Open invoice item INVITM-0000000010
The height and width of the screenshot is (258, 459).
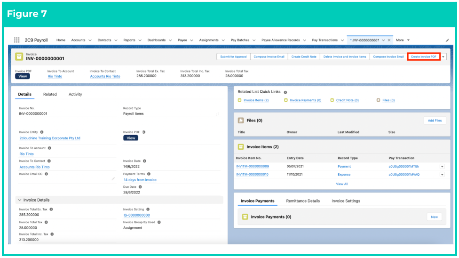253,175
